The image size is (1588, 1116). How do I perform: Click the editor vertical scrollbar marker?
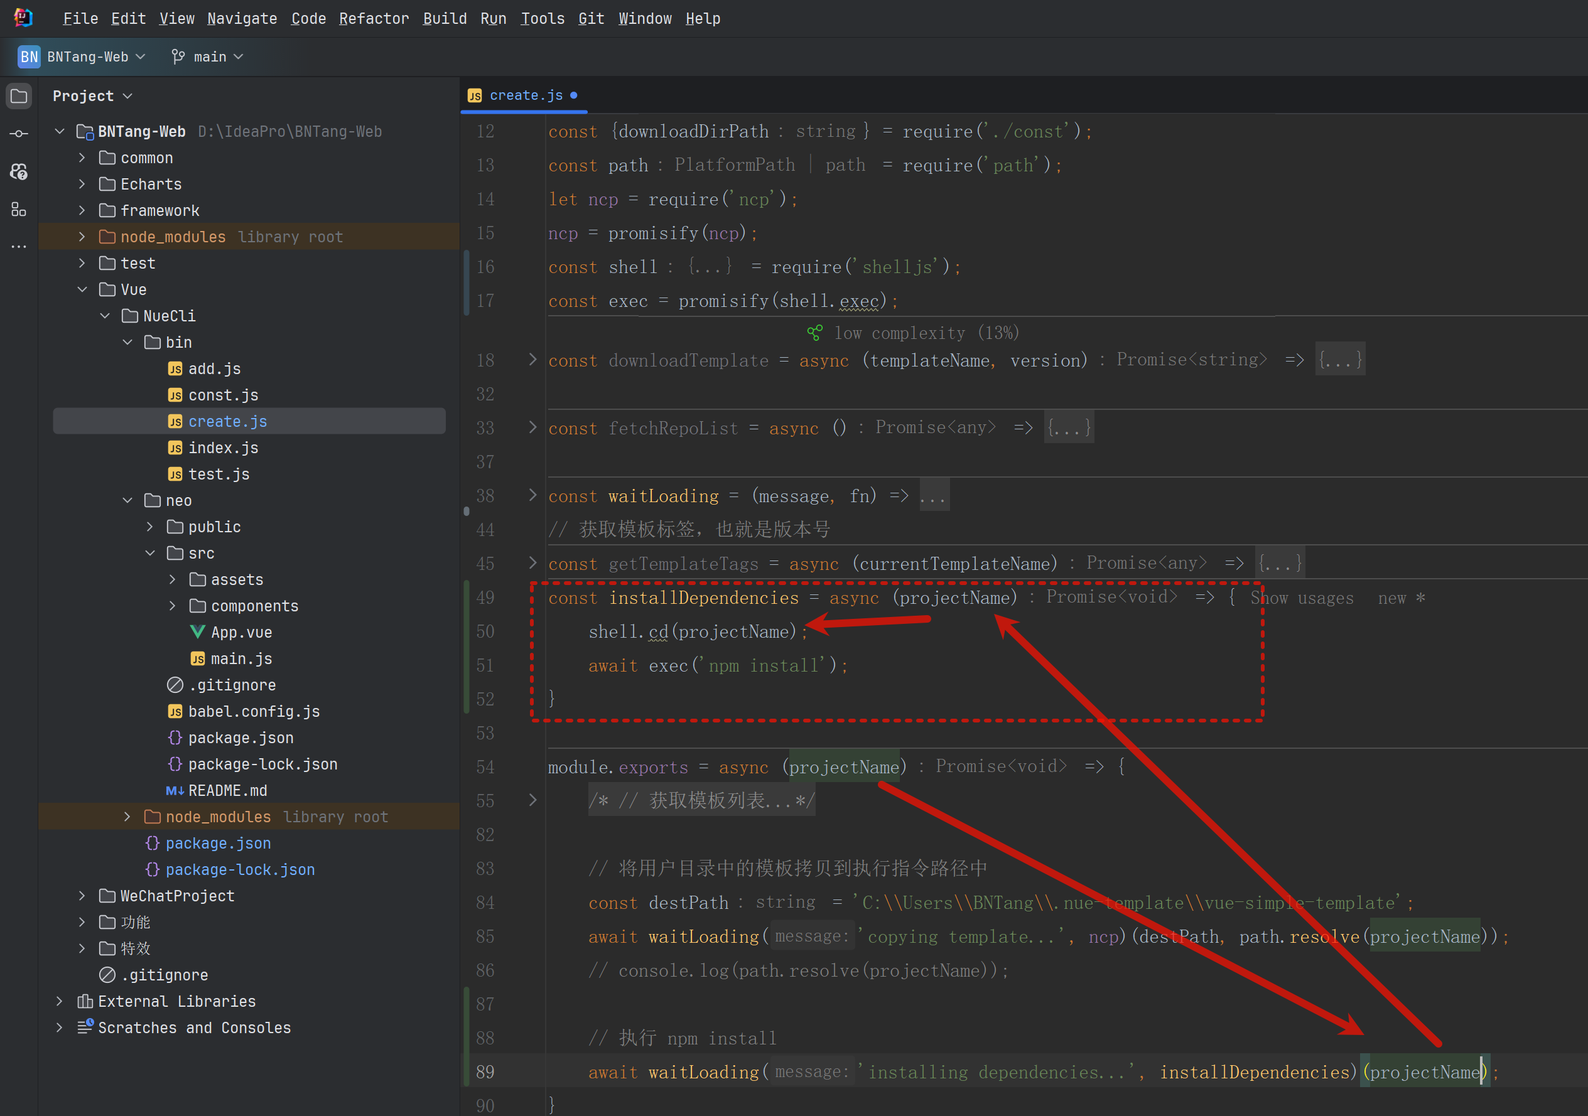[466, 512]
